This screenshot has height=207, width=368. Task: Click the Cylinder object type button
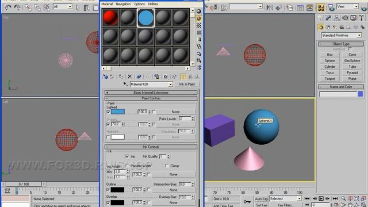(329, 67)
